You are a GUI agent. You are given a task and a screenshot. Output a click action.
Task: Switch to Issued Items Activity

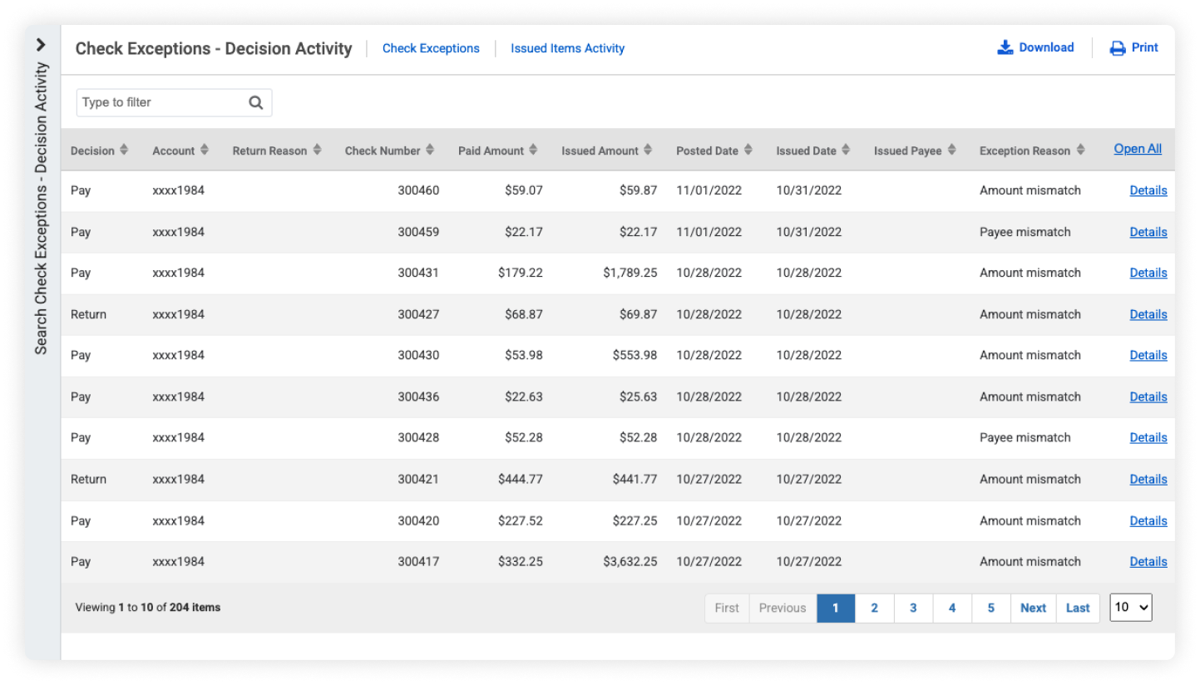coord(568,48)
